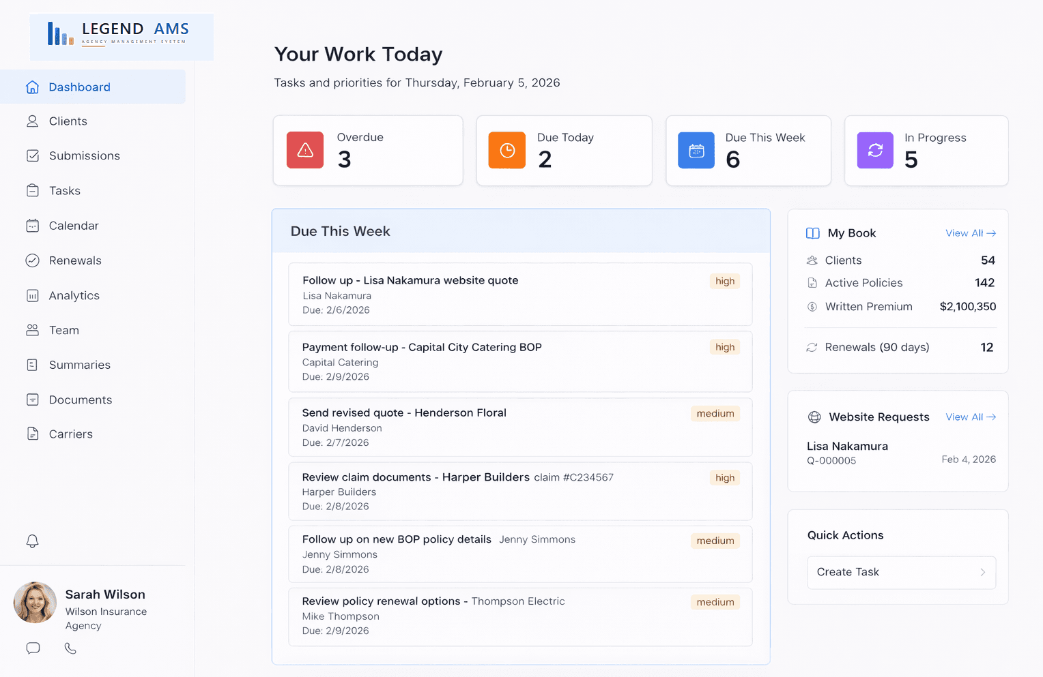
Task: Click the phone icon under profile
Action: [70, 648]
